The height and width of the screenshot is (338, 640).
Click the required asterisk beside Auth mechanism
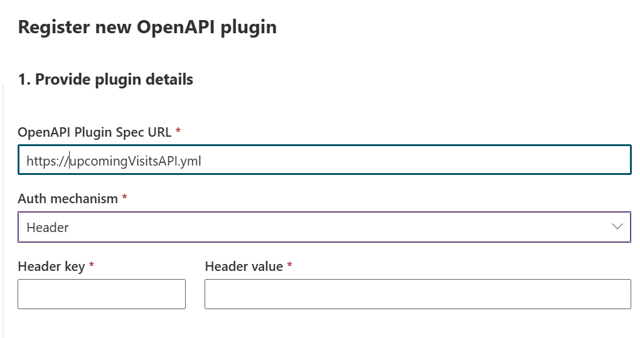124,198
